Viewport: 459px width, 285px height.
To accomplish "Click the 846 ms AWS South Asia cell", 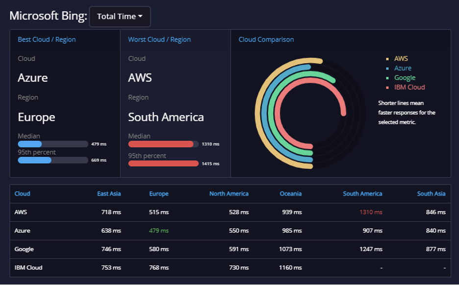I will [x=436, y=212].
